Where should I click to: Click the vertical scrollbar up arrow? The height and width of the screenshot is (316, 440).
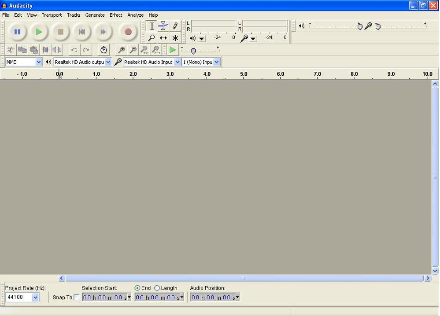click(x=435, y=84)
